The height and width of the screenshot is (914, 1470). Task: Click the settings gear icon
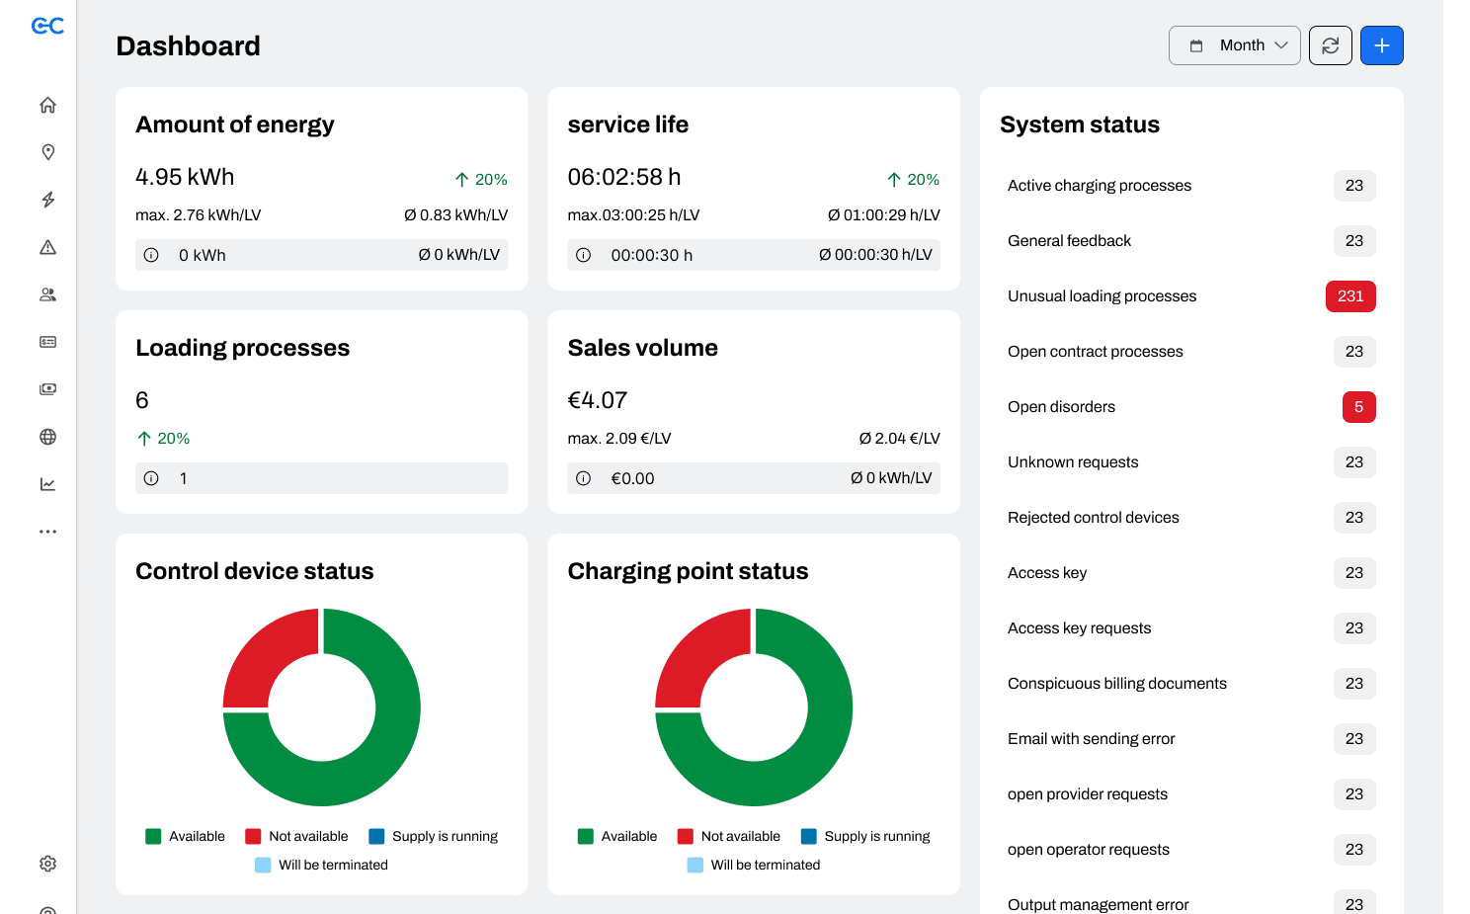pyautogui.click(x=47, y=864)
